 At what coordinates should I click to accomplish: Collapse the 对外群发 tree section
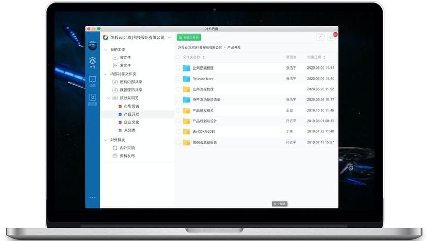click(105, 140)
